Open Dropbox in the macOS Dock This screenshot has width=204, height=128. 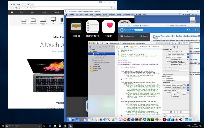145,120
